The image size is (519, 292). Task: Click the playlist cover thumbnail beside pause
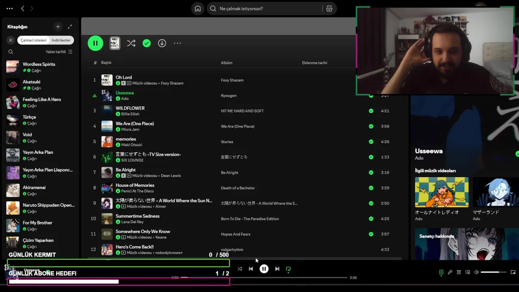click(115, 43)
